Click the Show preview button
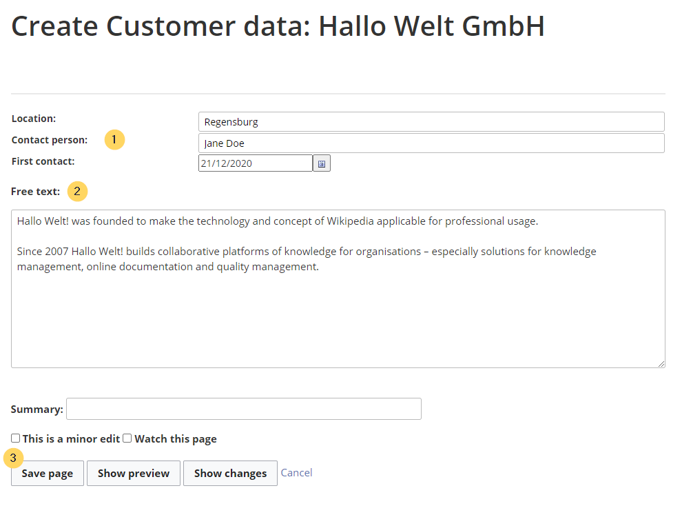Screen dimensions: 682x506 coord(134,474)
